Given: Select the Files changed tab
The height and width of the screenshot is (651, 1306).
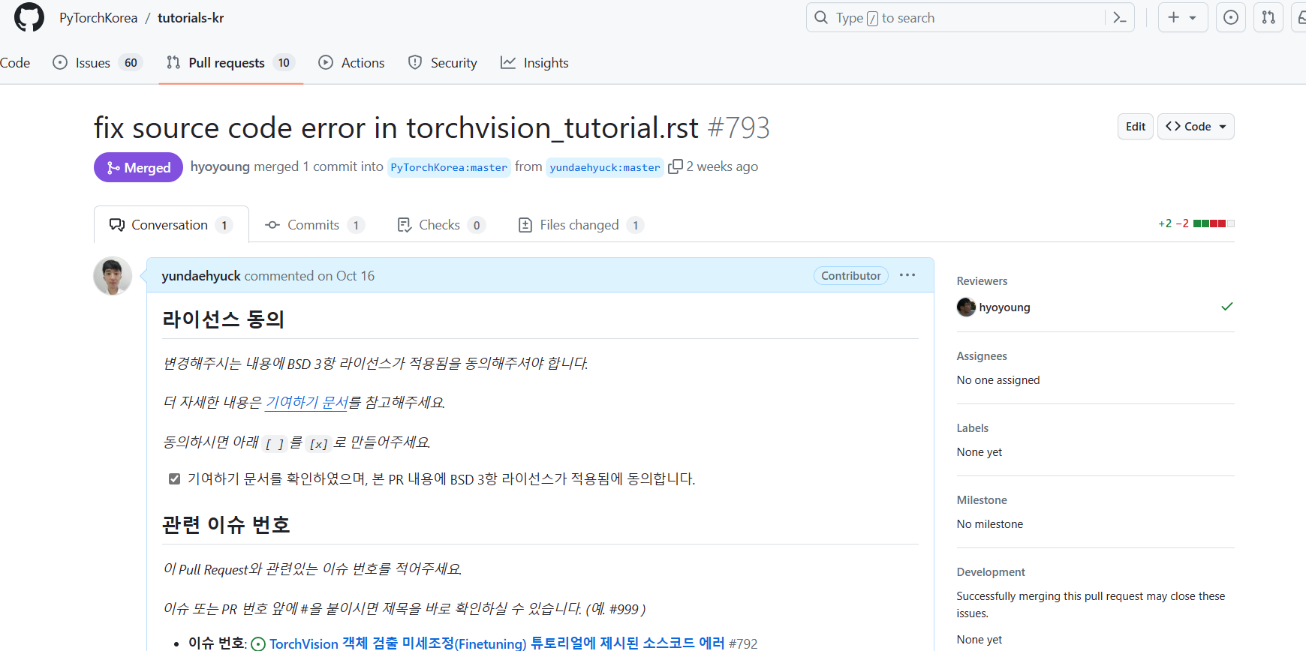Looking at the screenshot, I should [x=580, y=225].
